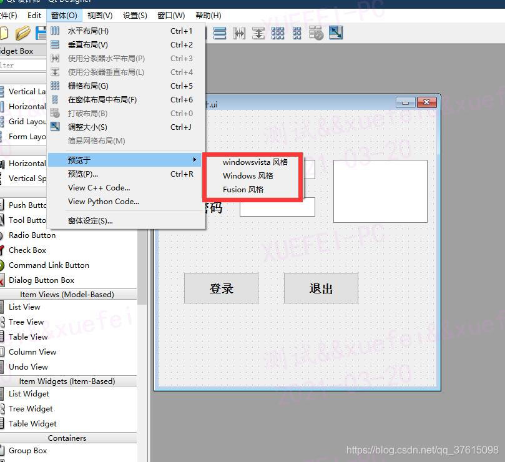The width and height of the screenshot is (505, 462).
Task: Click the form layout toolbar icon
Action: [x=297, y=33]
